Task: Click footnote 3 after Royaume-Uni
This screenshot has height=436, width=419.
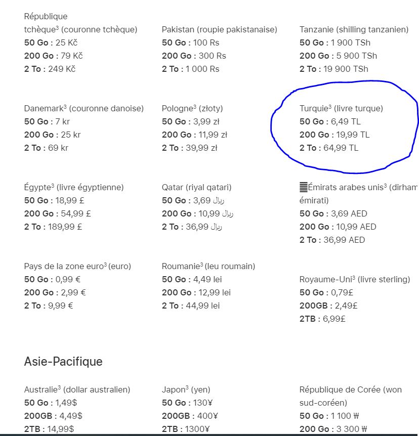Action: 354,278
